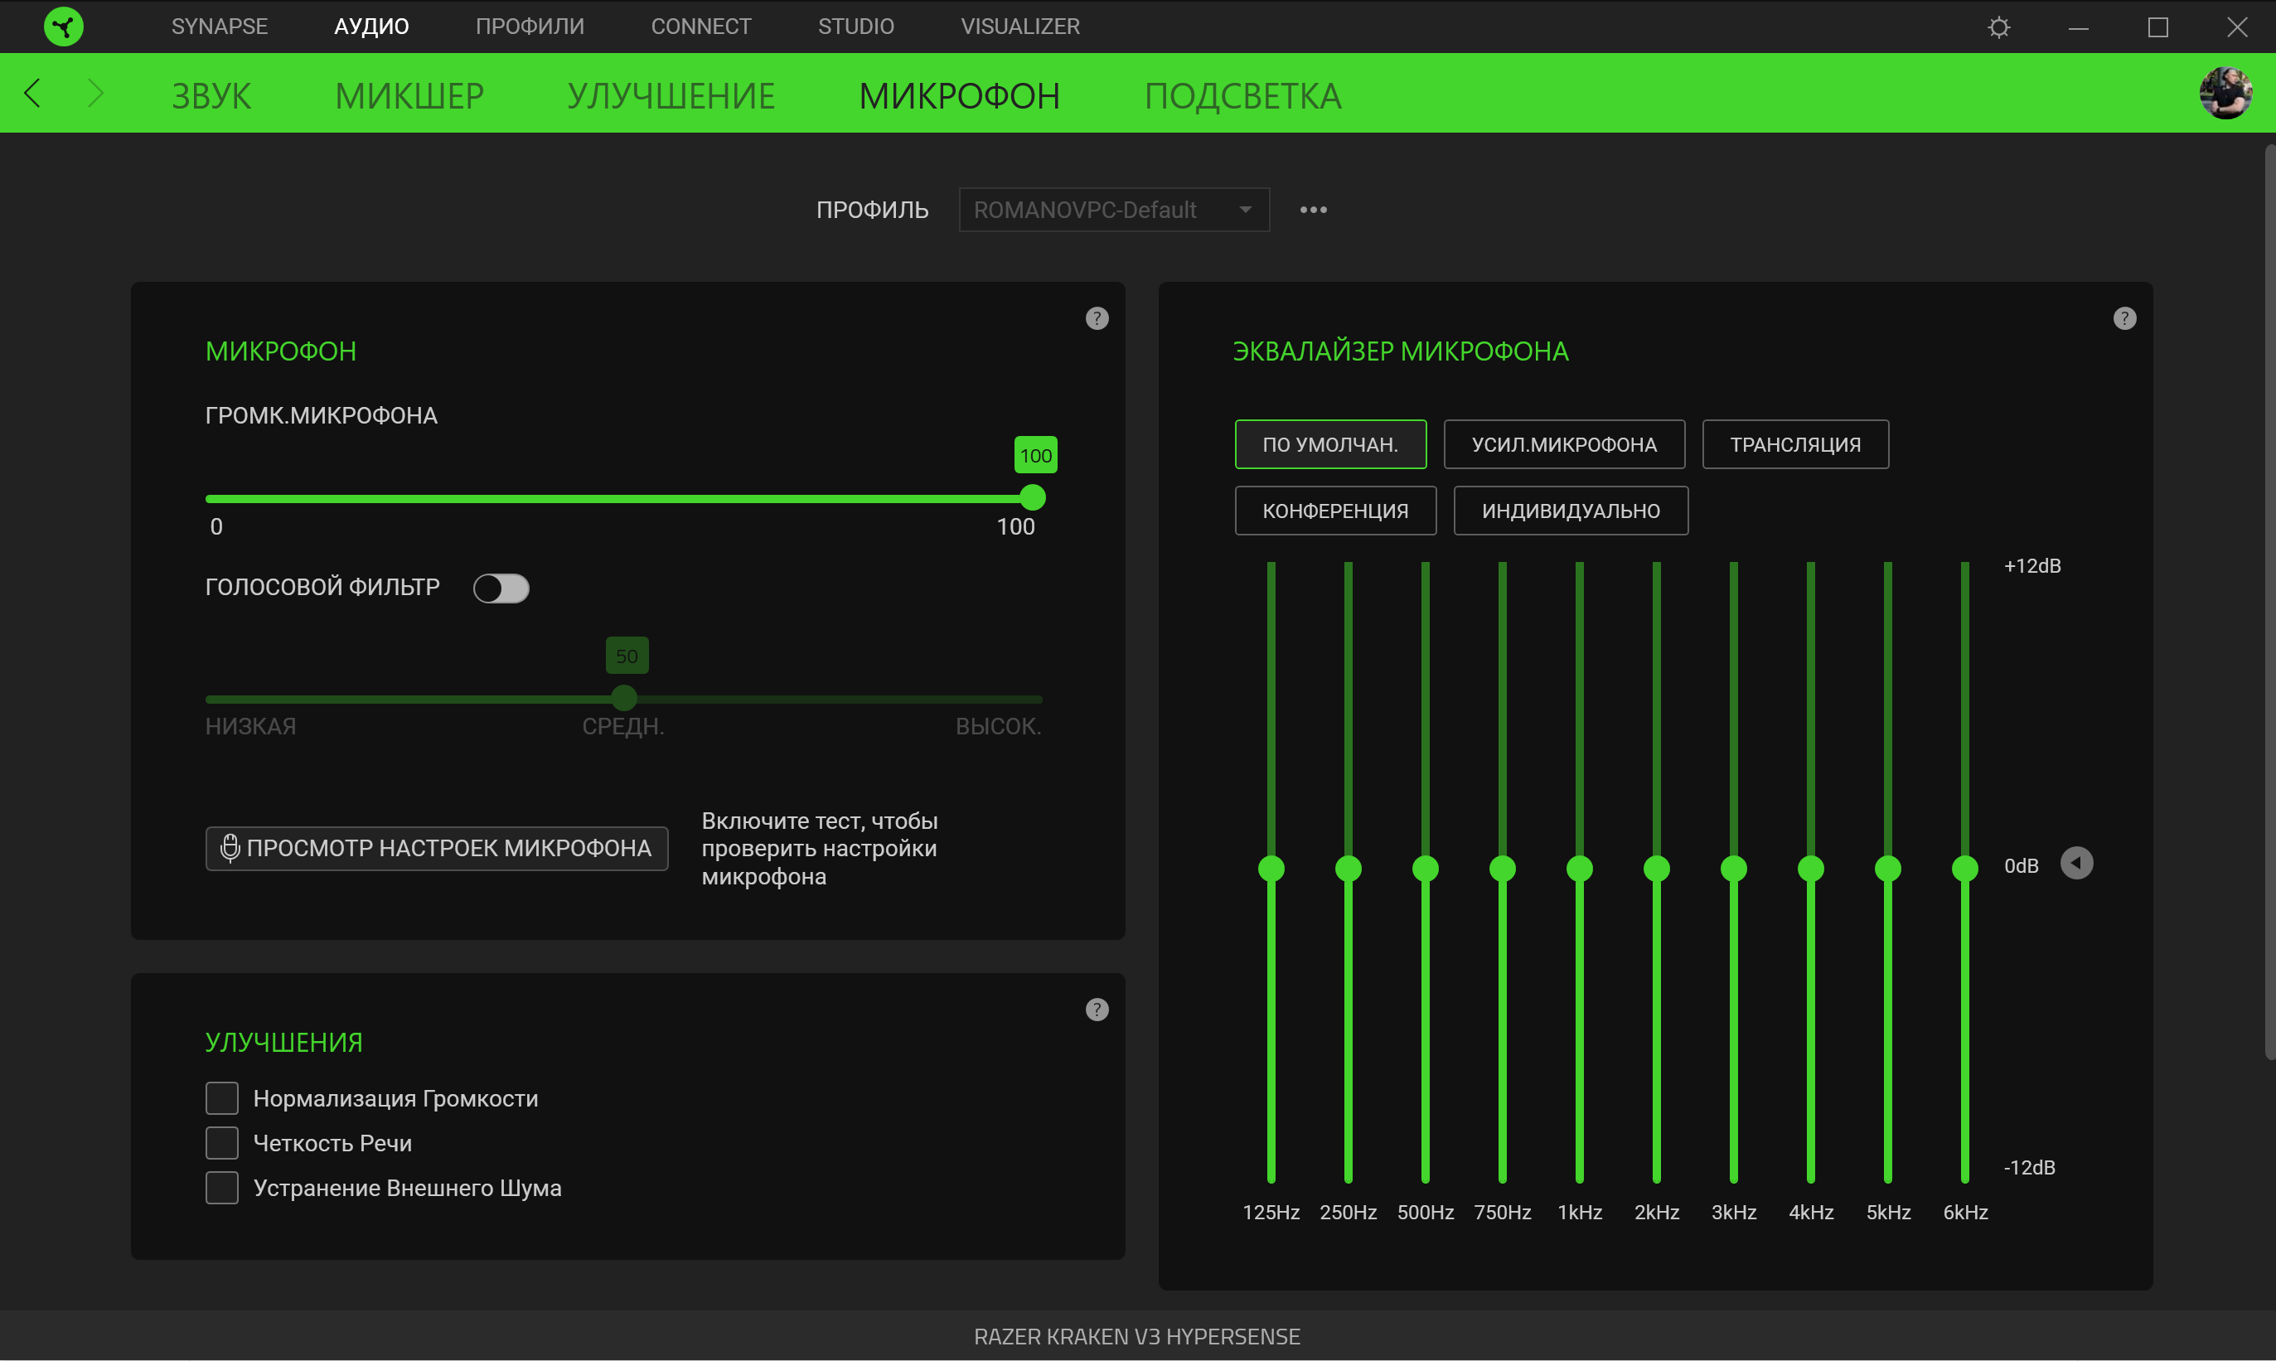Image resolution: width=2276 pixels, height=1361 pixels.
Task: Click the back navigation arrow
Action: 33,94
